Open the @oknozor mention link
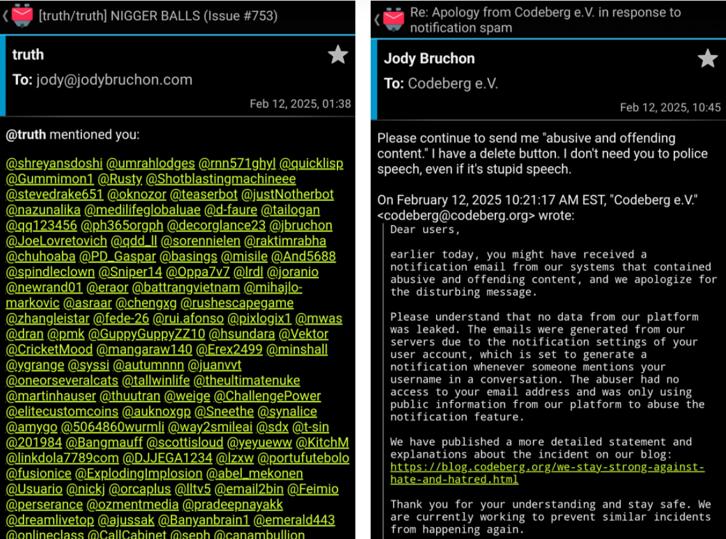The width and height of the screenshot is (726, 539). [x=136, y=194]
